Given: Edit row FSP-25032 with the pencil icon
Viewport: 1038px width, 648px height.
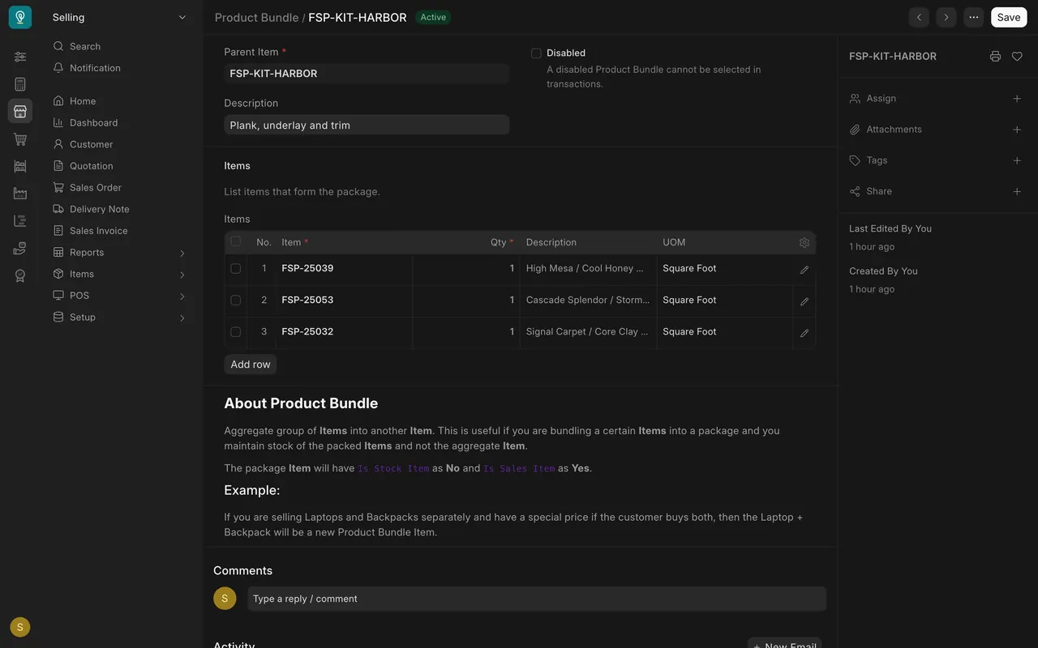Looking at the screenshot, I should [804, 333].
